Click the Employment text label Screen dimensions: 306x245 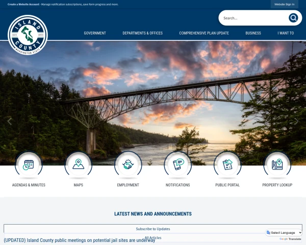click(128, 185)
